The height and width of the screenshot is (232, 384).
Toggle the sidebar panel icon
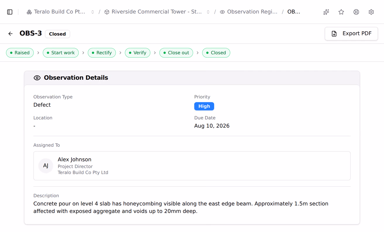[x=10, y=12]
